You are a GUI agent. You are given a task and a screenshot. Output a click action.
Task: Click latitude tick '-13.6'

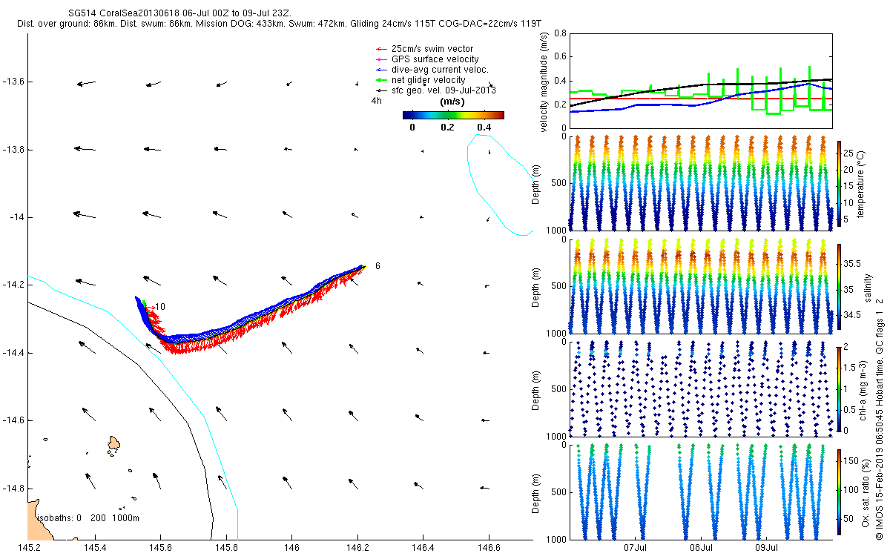13,82
